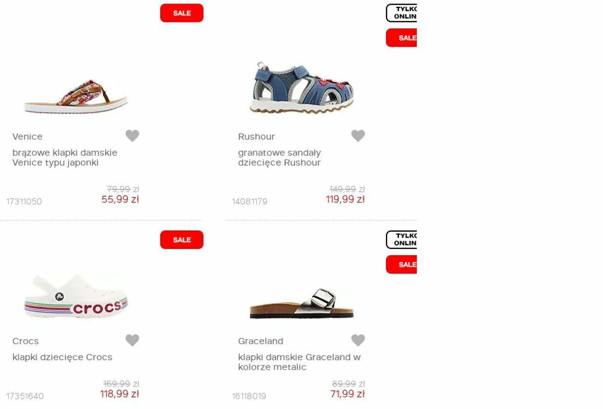The image size is (603, 409).
Task: Select the Tylko Online badge above Rushhour
Action: point(401,13)
